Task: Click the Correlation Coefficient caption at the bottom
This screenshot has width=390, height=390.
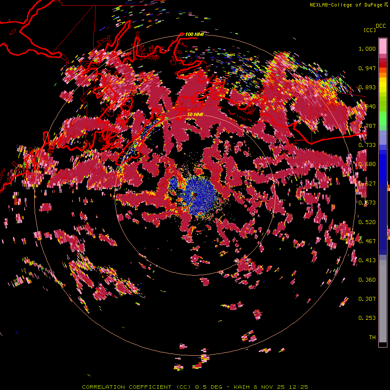Action: (x=195, y=387)
